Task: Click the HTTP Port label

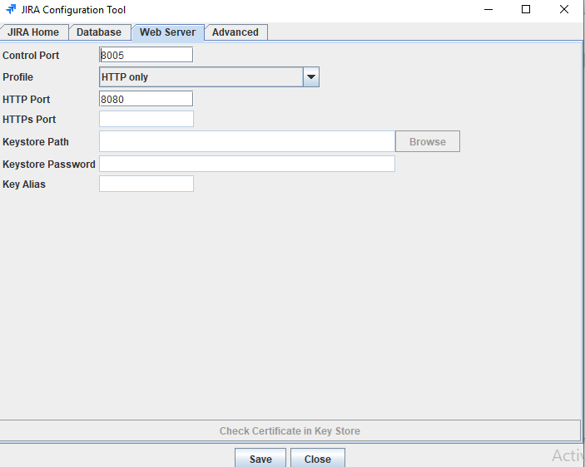Action: 26,100
